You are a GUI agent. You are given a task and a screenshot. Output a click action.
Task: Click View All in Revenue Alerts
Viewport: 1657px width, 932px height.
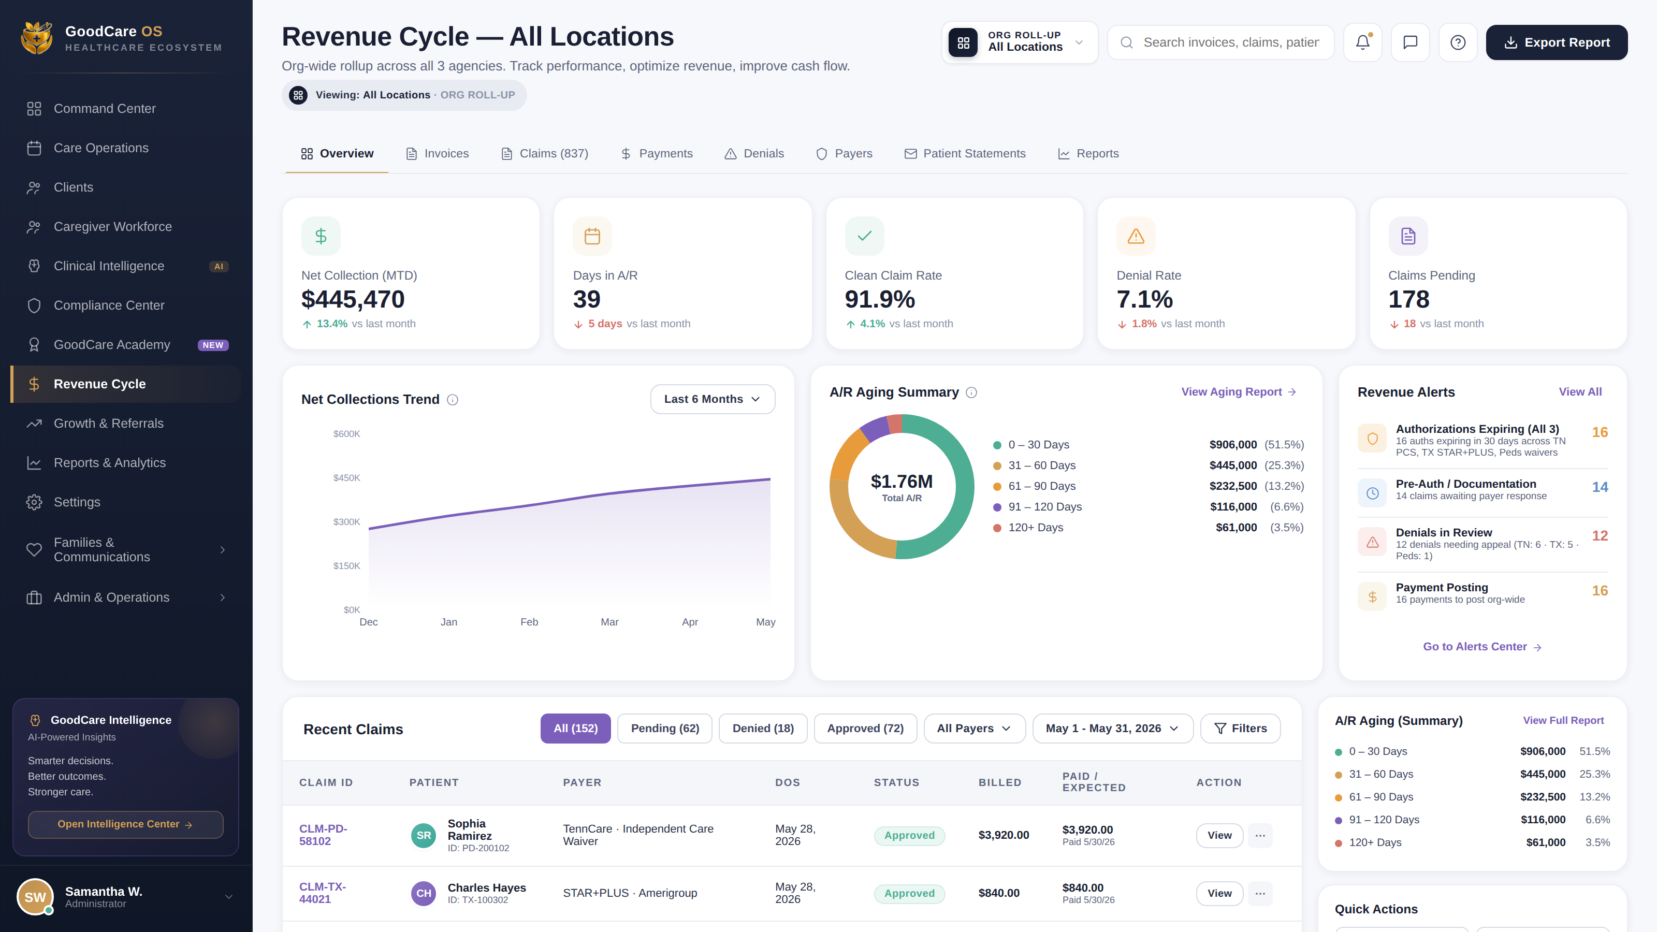click(1580, 392)
